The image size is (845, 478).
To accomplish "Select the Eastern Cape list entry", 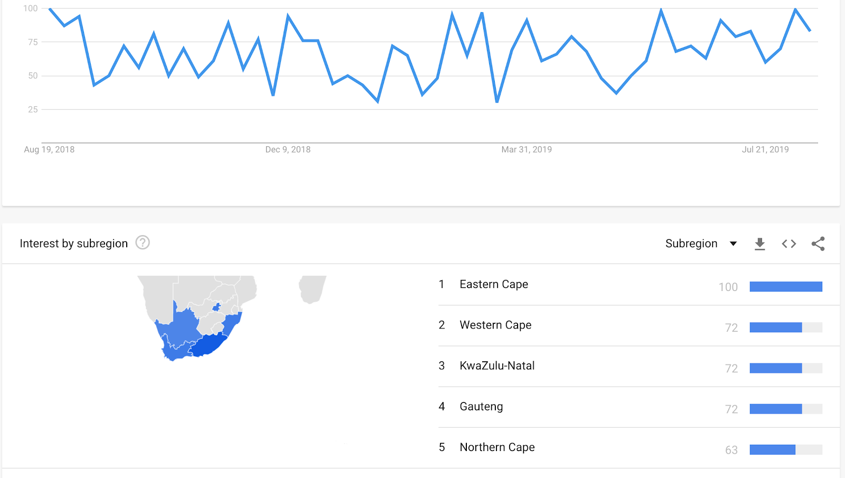I will point(493,284).
